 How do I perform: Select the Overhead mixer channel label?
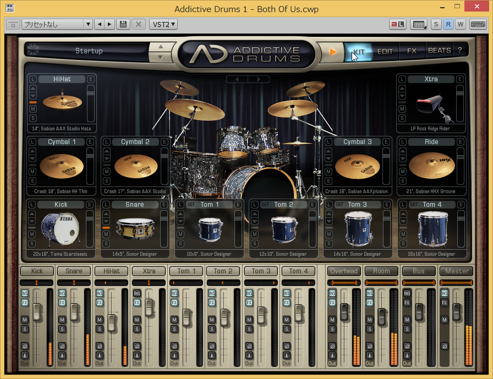click(x=344, y=271)
